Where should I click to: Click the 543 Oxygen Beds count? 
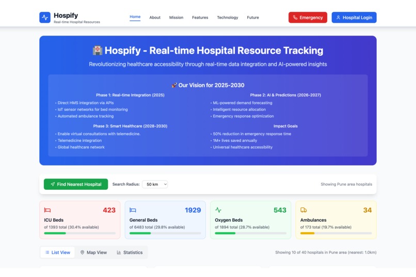click(280, 210)
